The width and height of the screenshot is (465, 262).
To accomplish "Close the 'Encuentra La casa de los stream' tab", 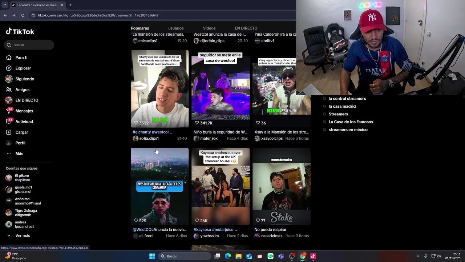I will [x=62, y=5].
